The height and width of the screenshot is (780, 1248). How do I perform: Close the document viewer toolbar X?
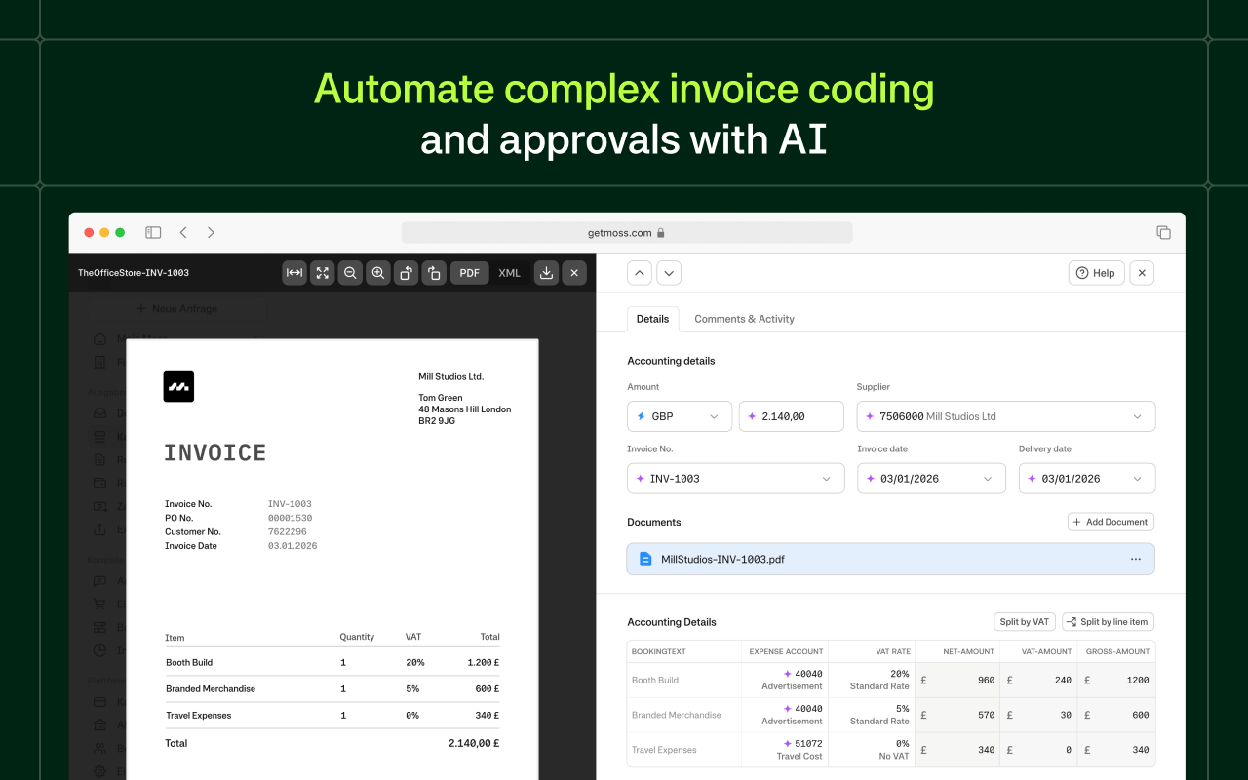(575, 273)
